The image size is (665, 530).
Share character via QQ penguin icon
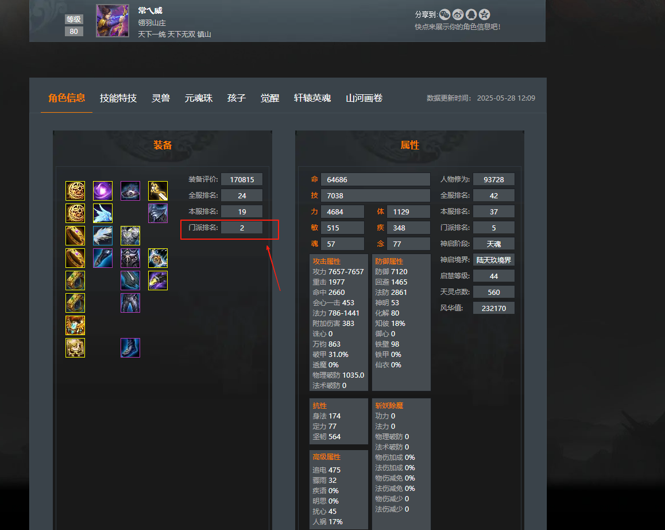click(471, 15)
